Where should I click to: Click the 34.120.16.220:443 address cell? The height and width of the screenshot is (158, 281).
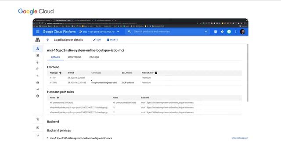pos(77,83)
